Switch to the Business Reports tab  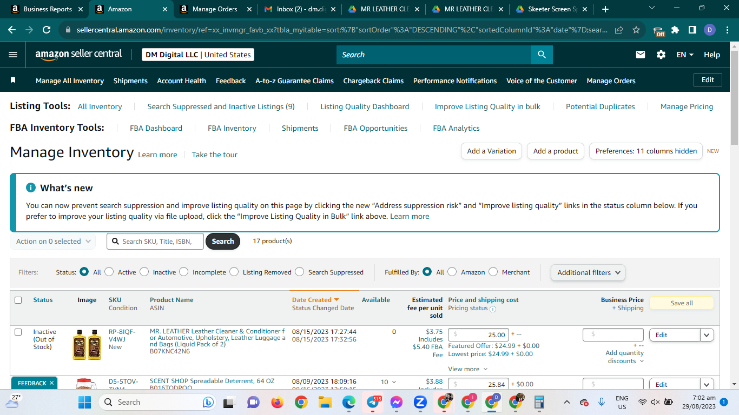(x=48, y=9)
